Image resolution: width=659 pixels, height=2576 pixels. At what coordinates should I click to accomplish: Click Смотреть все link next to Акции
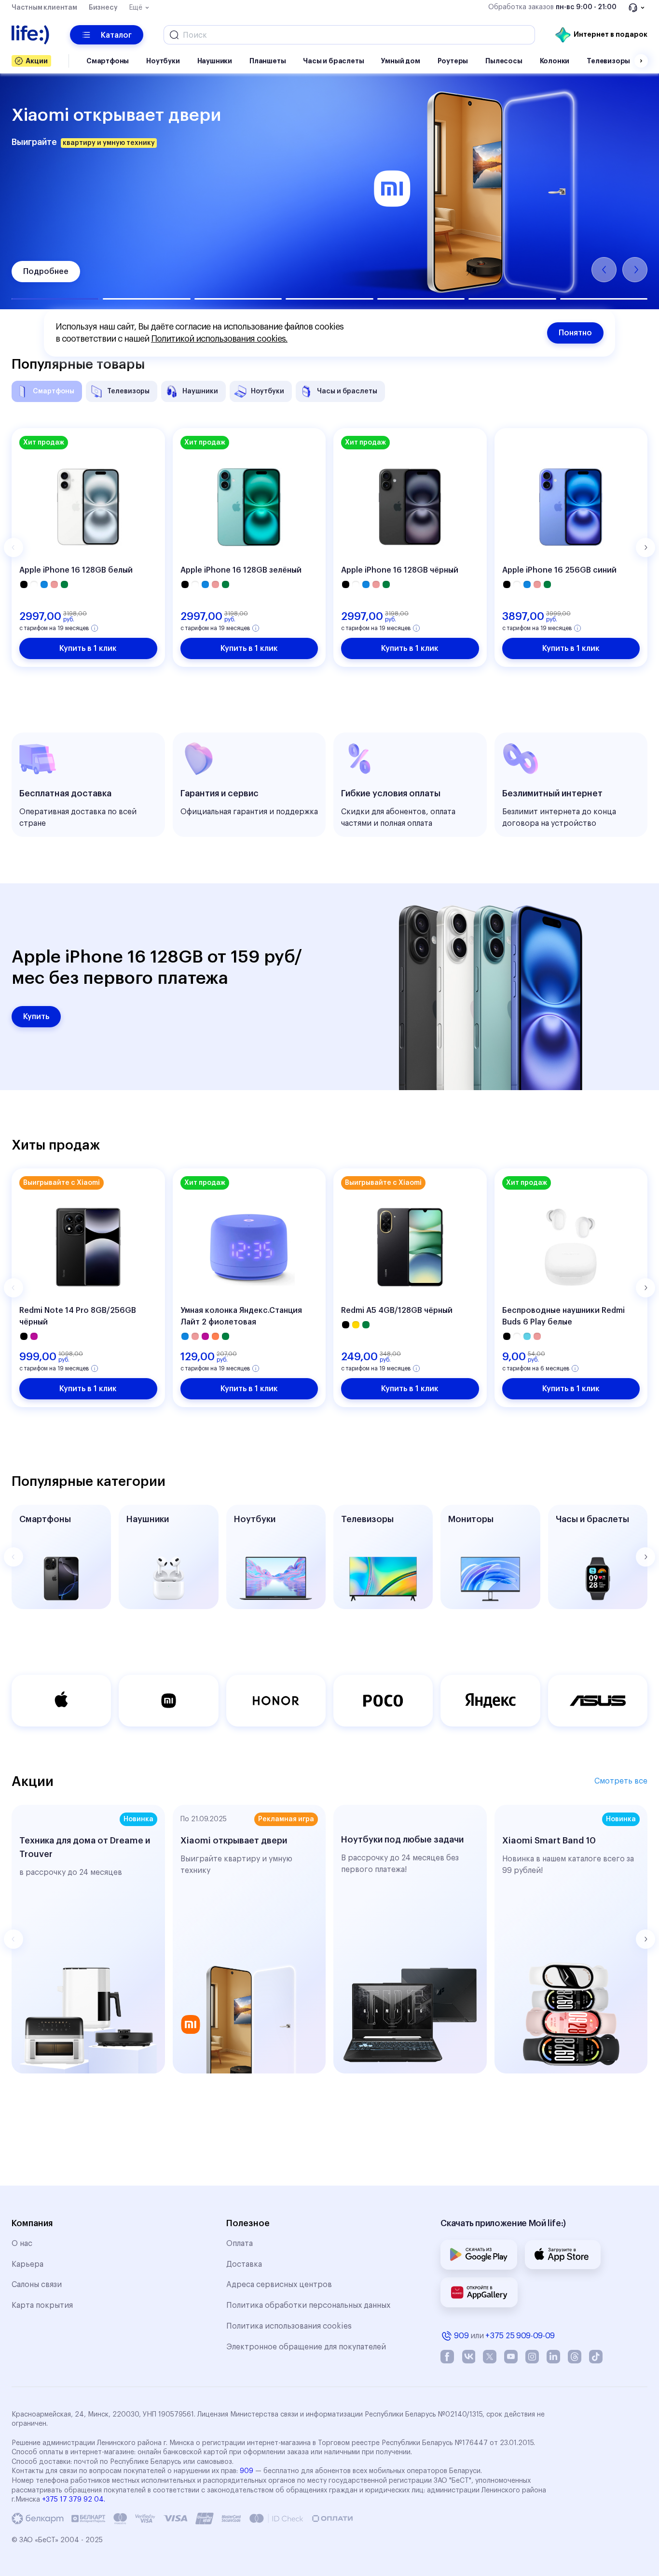tap(620, 1781)
